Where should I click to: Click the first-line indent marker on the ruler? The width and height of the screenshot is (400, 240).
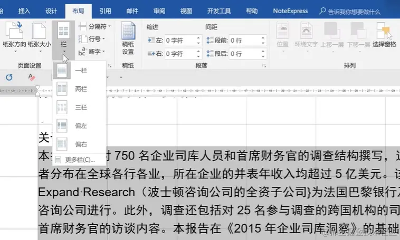coord(37,87)
